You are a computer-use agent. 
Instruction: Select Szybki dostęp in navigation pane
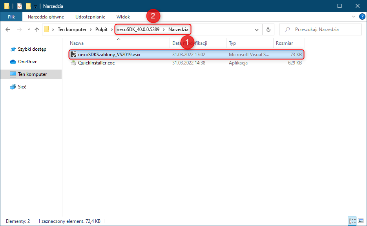pyautogui.click(x=32, y=49)
